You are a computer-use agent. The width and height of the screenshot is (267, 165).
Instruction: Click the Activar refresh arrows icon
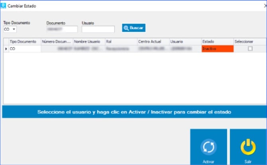(x=208, y=146)
